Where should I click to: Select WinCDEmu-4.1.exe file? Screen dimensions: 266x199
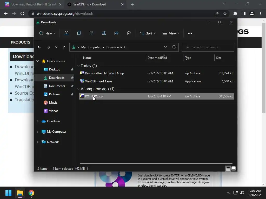coord(157,81)
